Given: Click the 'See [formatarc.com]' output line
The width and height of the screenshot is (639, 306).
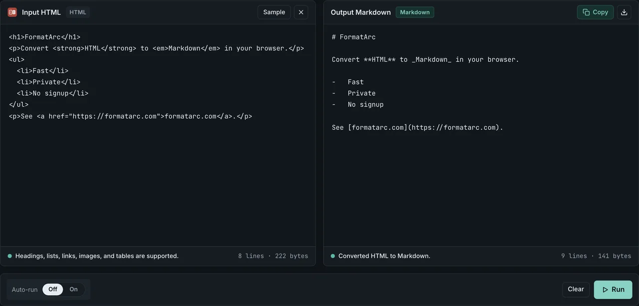Looking at the screenshot, I should 417,128.
